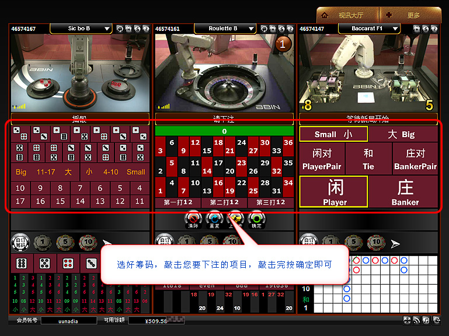Click the 清除 (clear bets) round button

[193, 219]
